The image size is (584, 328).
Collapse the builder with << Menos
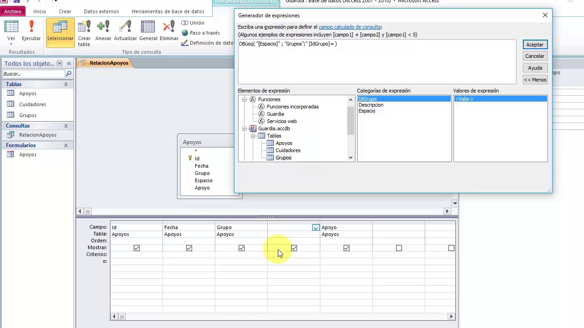(x=535, y=80)
